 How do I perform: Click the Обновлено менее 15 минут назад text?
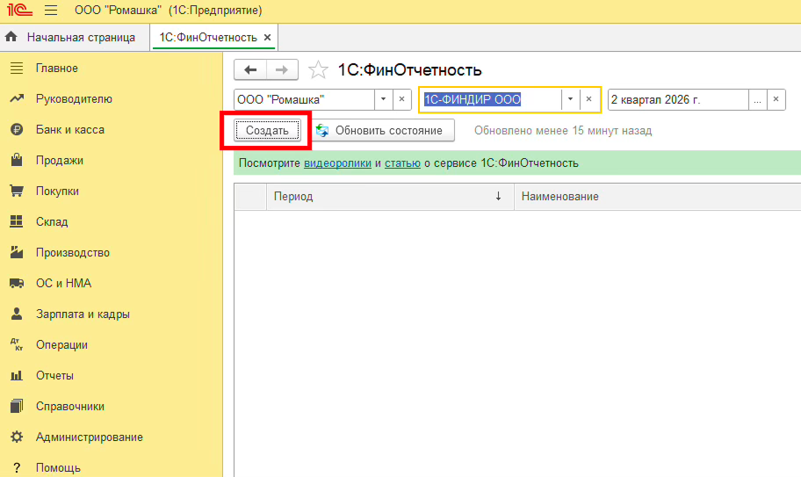click(x=563, y=131)
